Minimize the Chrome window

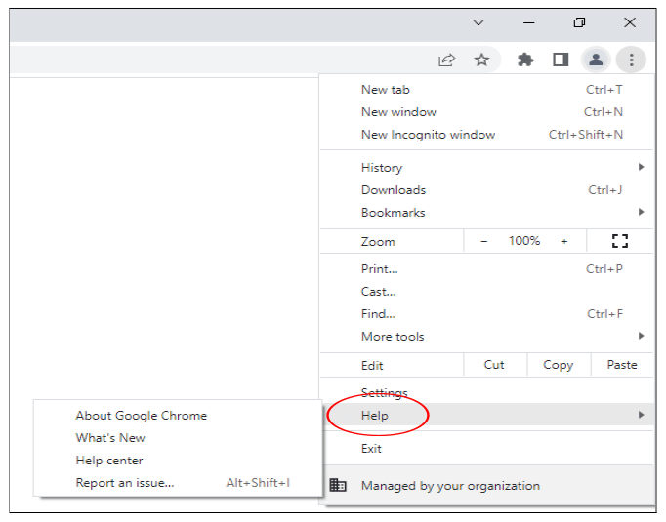coord(529,22)
